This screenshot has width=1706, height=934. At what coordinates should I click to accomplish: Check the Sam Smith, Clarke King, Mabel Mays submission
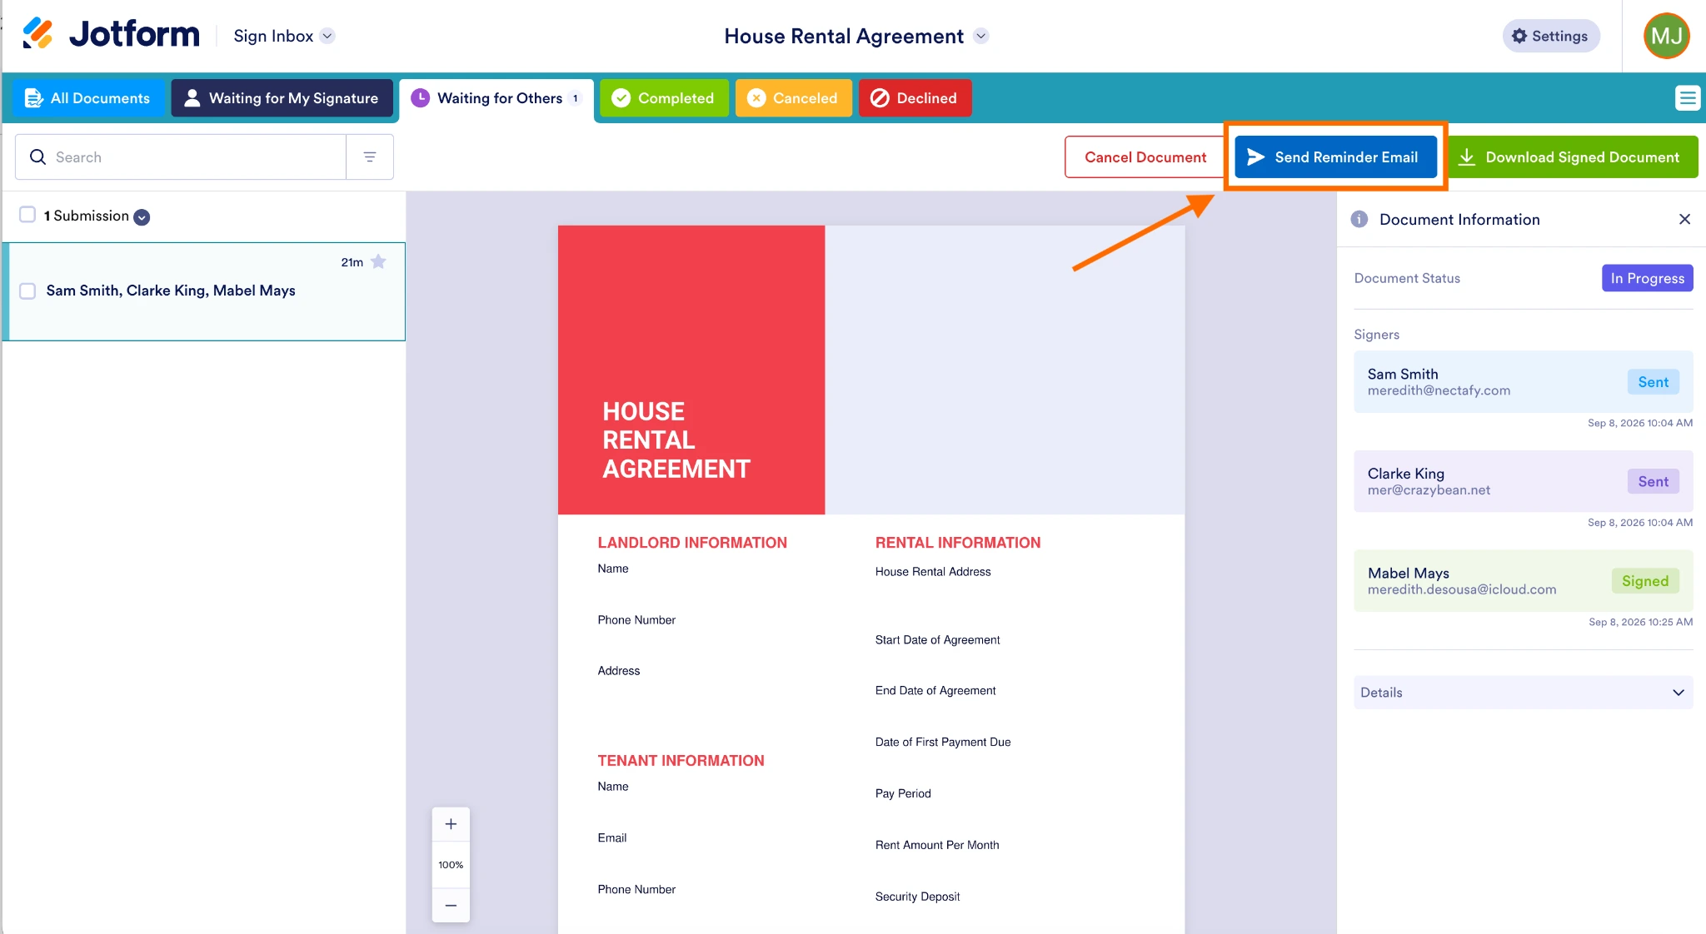tap(27, 291)
